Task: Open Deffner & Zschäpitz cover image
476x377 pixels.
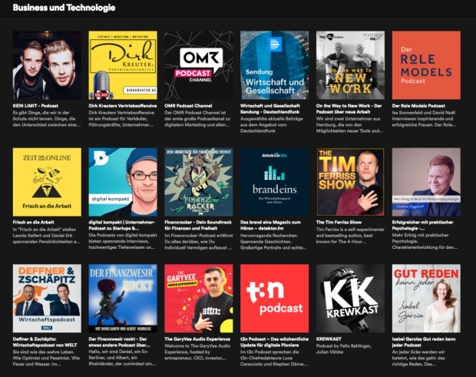Action: 47,299
